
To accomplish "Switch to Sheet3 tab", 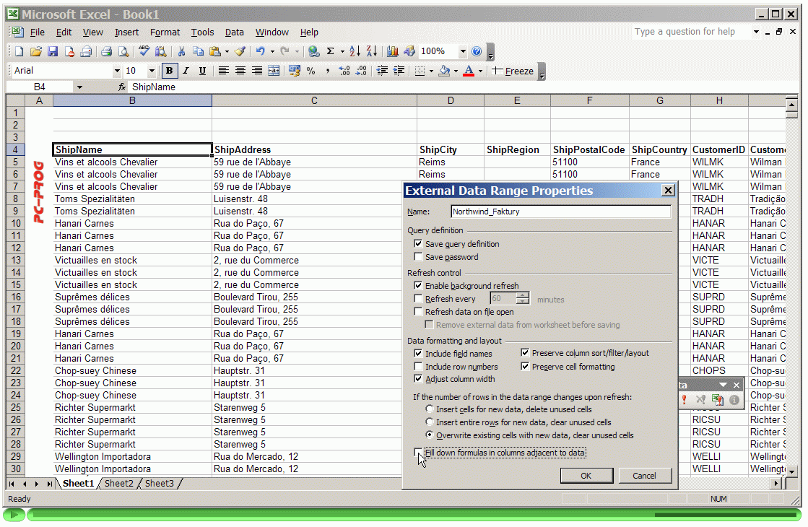I will 160,483.
